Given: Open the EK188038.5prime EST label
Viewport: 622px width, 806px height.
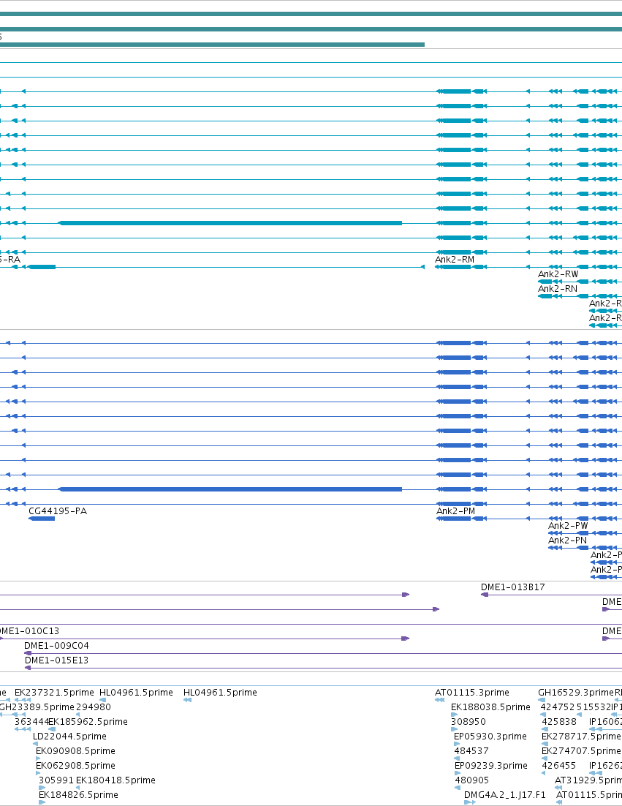Looking at the screenshot, I should (x=490, y=707).
